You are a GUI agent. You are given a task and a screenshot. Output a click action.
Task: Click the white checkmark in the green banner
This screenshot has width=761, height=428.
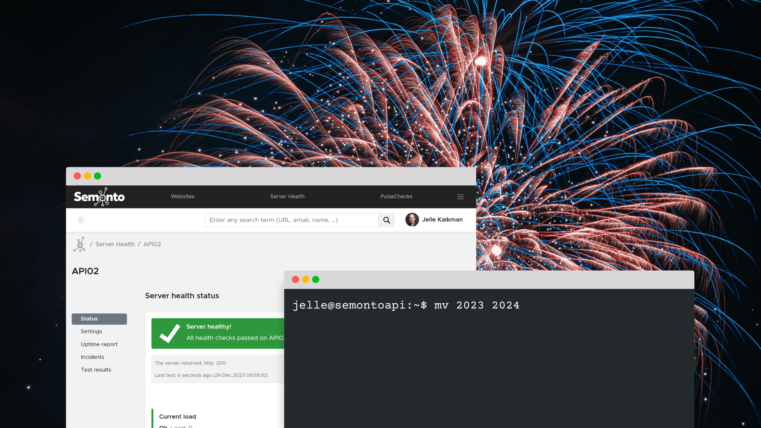coord(170,333)
